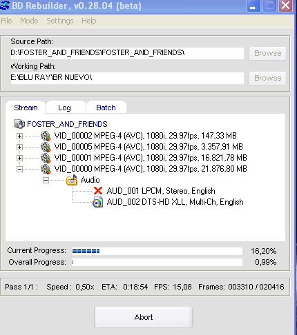Click the VID_00001 video stream icon

pos(46,158)
